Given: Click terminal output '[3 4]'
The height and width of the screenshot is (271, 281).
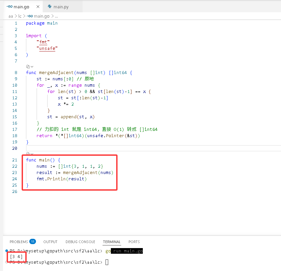Looking at the screenshot, I should pyautogui.click(x=16, y=257).
